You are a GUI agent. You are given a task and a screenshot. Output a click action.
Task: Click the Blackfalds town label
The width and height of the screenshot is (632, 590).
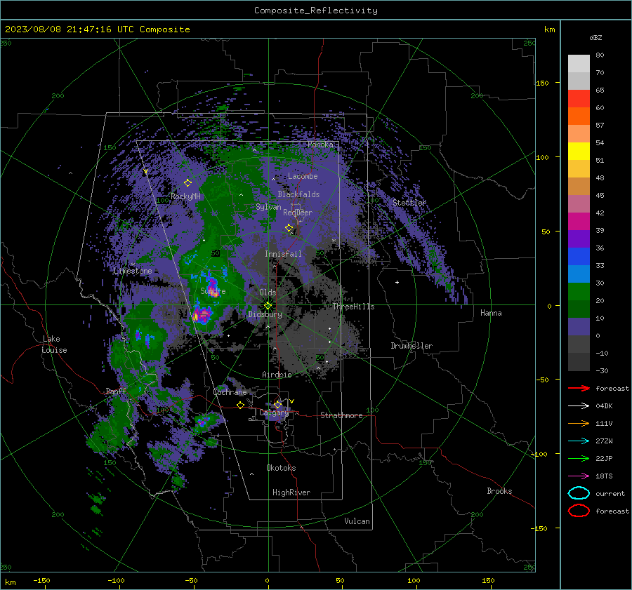click(x=298, y=194)
